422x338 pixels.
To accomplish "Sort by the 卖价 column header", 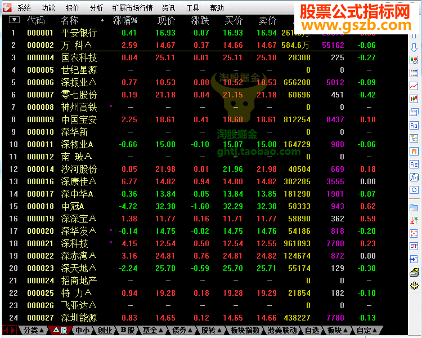I will [x=267, y=20].
